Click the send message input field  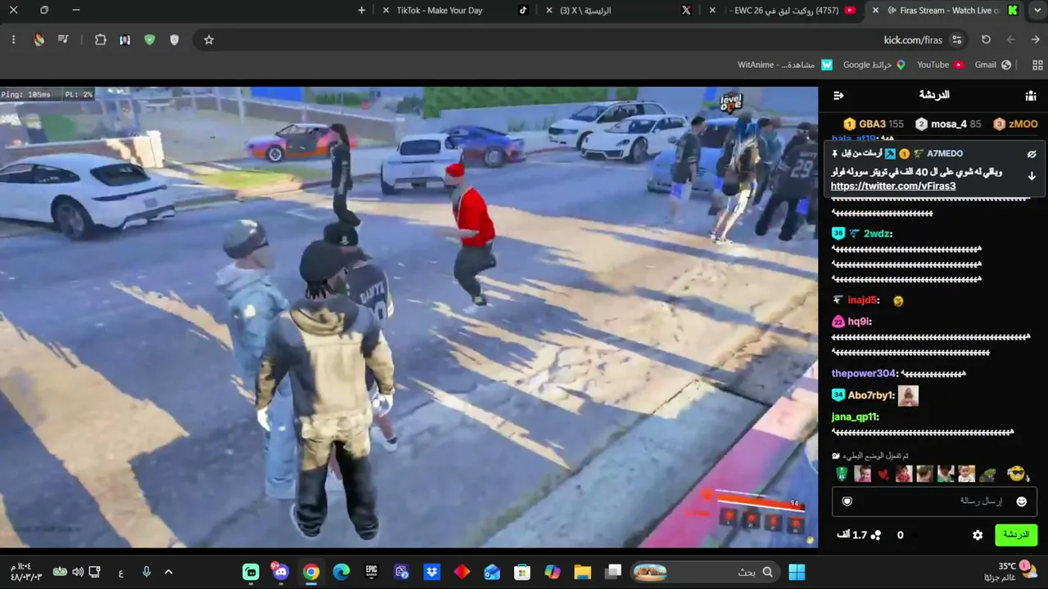click(x=935, y=501)
